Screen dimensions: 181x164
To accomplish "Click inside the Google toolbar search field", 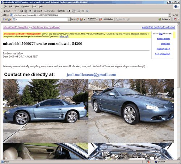I will 42,19.
